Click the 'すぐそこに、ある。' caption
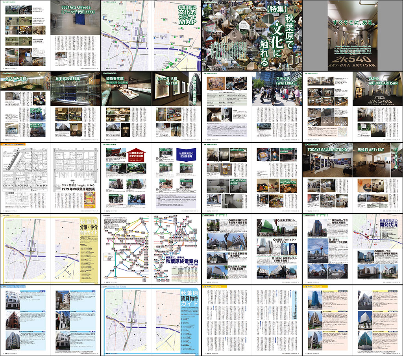 (354, 22)
